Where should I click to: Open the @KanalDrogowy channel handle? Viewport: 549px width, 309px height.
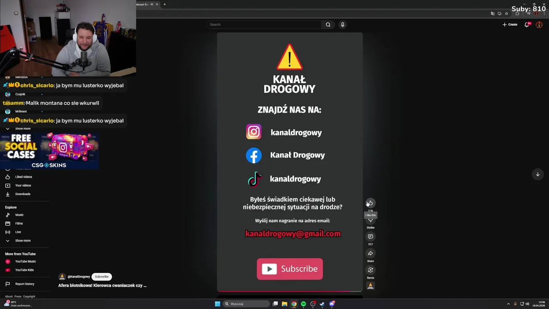(79, 277)
